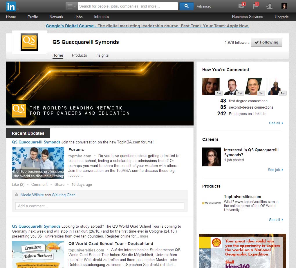Click the QS banner image
Screen dimensions: 296x268
click(100, 93)
